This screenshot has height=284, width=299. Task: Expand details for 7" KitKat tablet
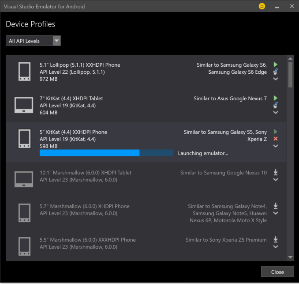tap(276, 113)
